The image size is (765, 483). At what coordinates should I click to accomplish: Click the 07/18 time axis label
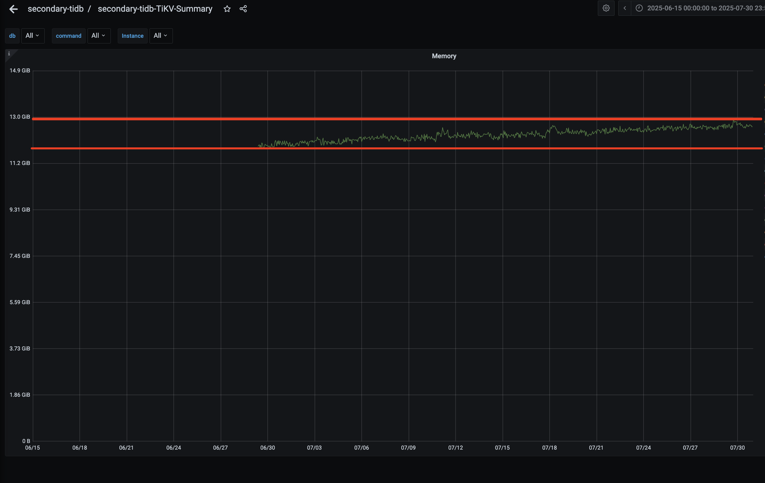coord(549,448)
